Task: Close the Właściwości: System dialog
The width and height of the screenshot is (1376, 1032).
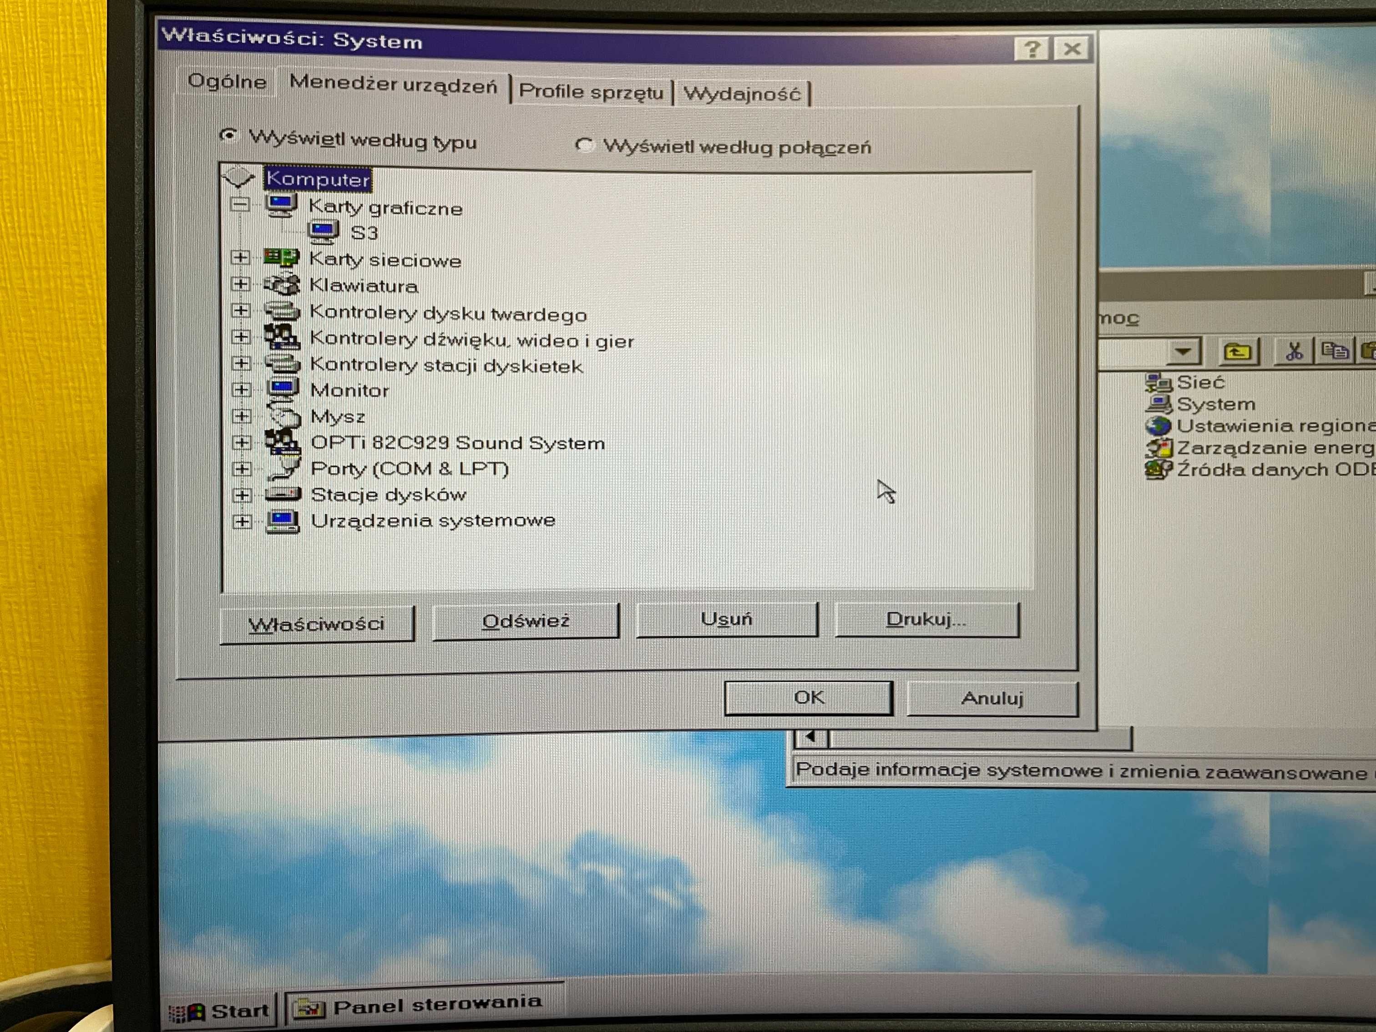Action: tap(1072, 49)
